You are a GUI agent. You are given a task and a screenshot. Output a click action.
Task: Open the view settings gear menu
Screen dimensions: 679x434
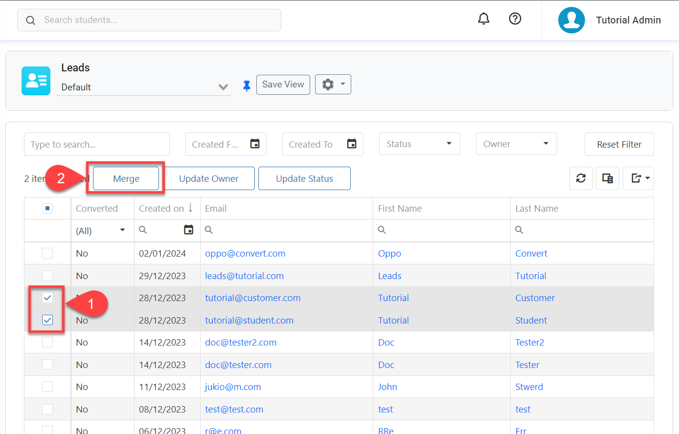[x=333, y=85]
